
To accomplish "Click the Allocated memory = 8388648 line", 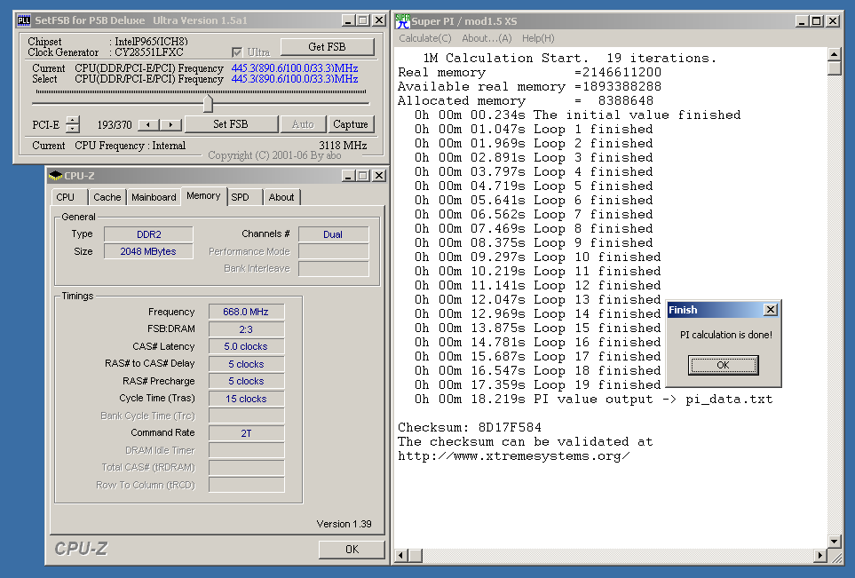I will (526, 100).
